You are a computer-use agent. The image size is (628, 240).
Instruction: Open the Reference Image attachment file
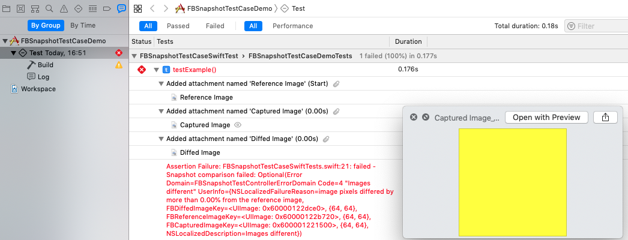207,97
